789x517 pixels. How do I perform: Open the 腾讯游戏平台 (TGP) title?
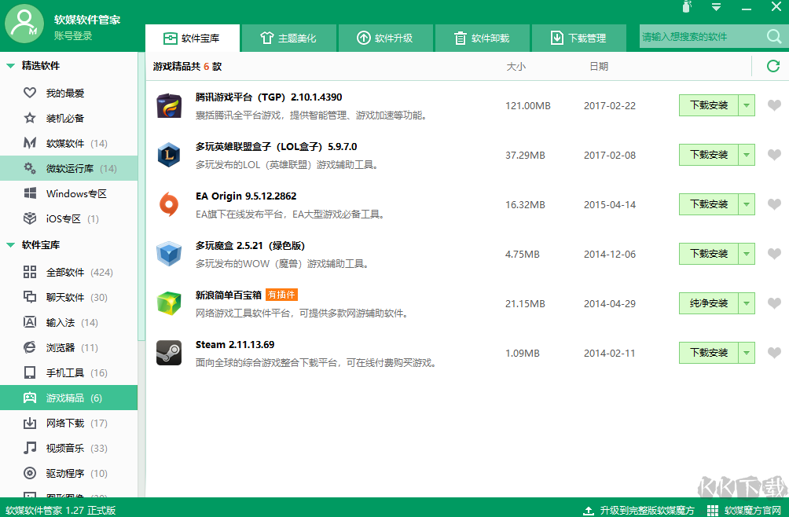269,97
